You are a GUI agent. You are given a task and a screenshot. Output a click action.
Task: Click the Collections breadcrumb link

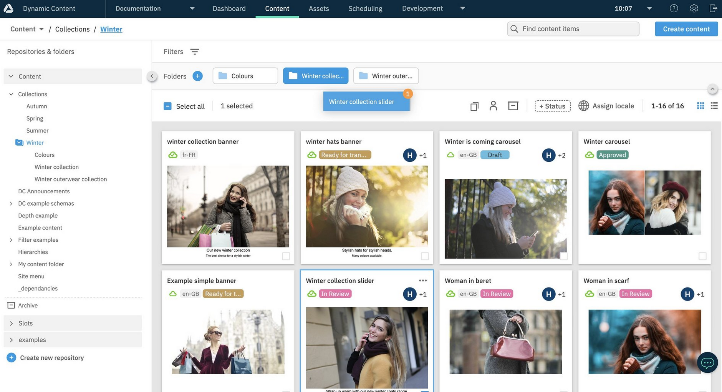[72, 29]
